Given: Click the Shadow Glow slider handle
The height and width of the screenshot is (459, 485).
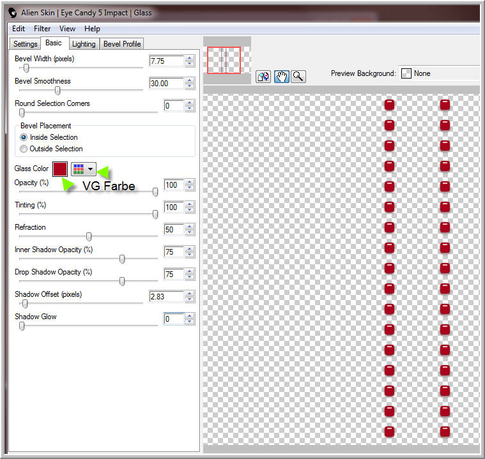Looking at the screenshot, I should [22, 326].
